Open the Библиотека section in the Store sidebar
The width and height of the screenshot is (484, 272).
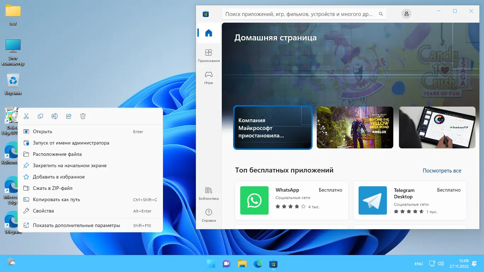(x=209, y=193)
